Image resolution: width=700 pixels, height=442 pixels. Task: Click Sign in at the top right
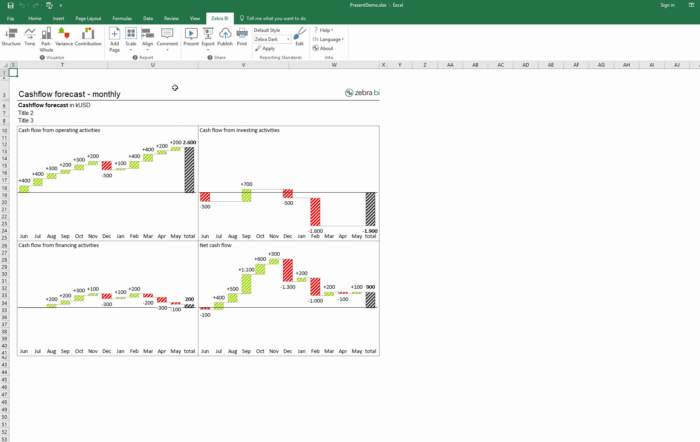667,5
